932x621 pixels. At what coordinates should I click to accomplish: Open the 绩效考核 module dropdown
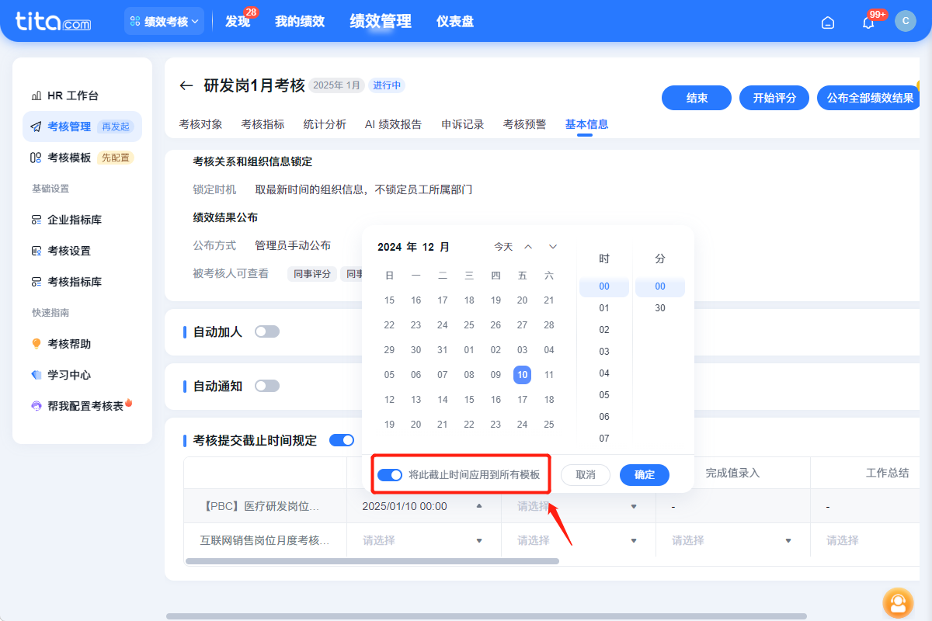(164, 21)
